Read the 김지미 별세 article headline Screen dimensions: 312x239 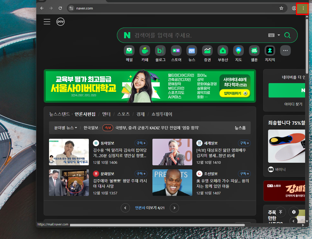pyautogui.click(x=221, y=153)
